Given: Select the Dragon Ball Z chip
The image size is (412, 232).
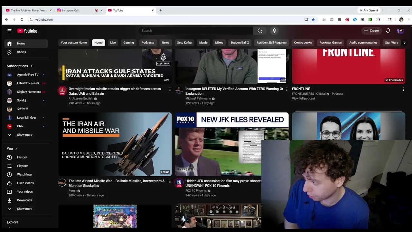Looking at the screenshot, I should point(240,43).
